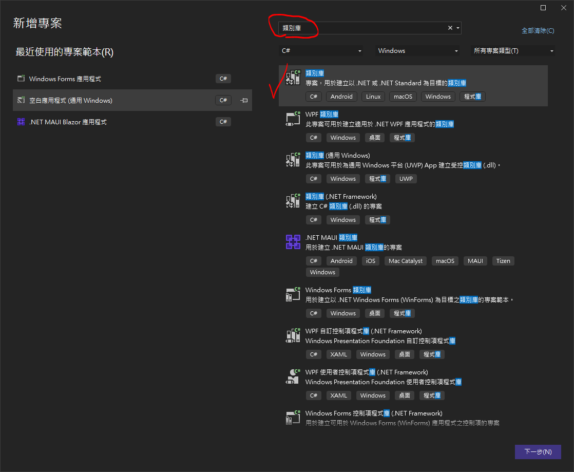The image size is (574, 472).
Task: Click the Mac Catalyst tag
Action: pos(405,261)
